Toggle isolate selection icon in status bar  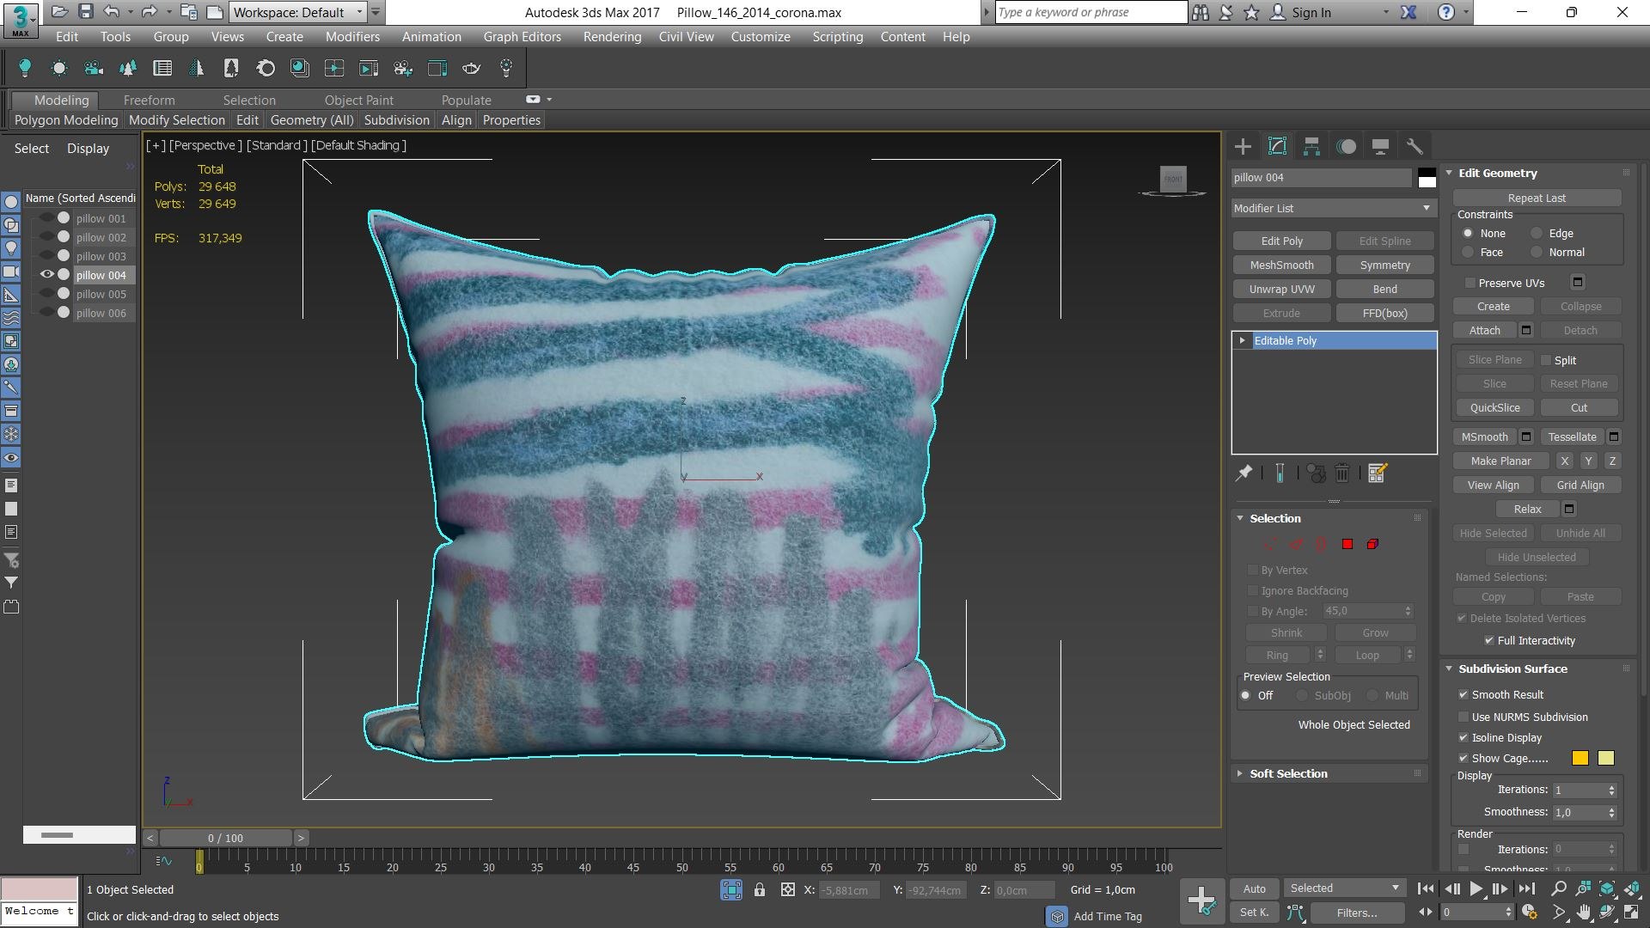click(x=731, y=890)
